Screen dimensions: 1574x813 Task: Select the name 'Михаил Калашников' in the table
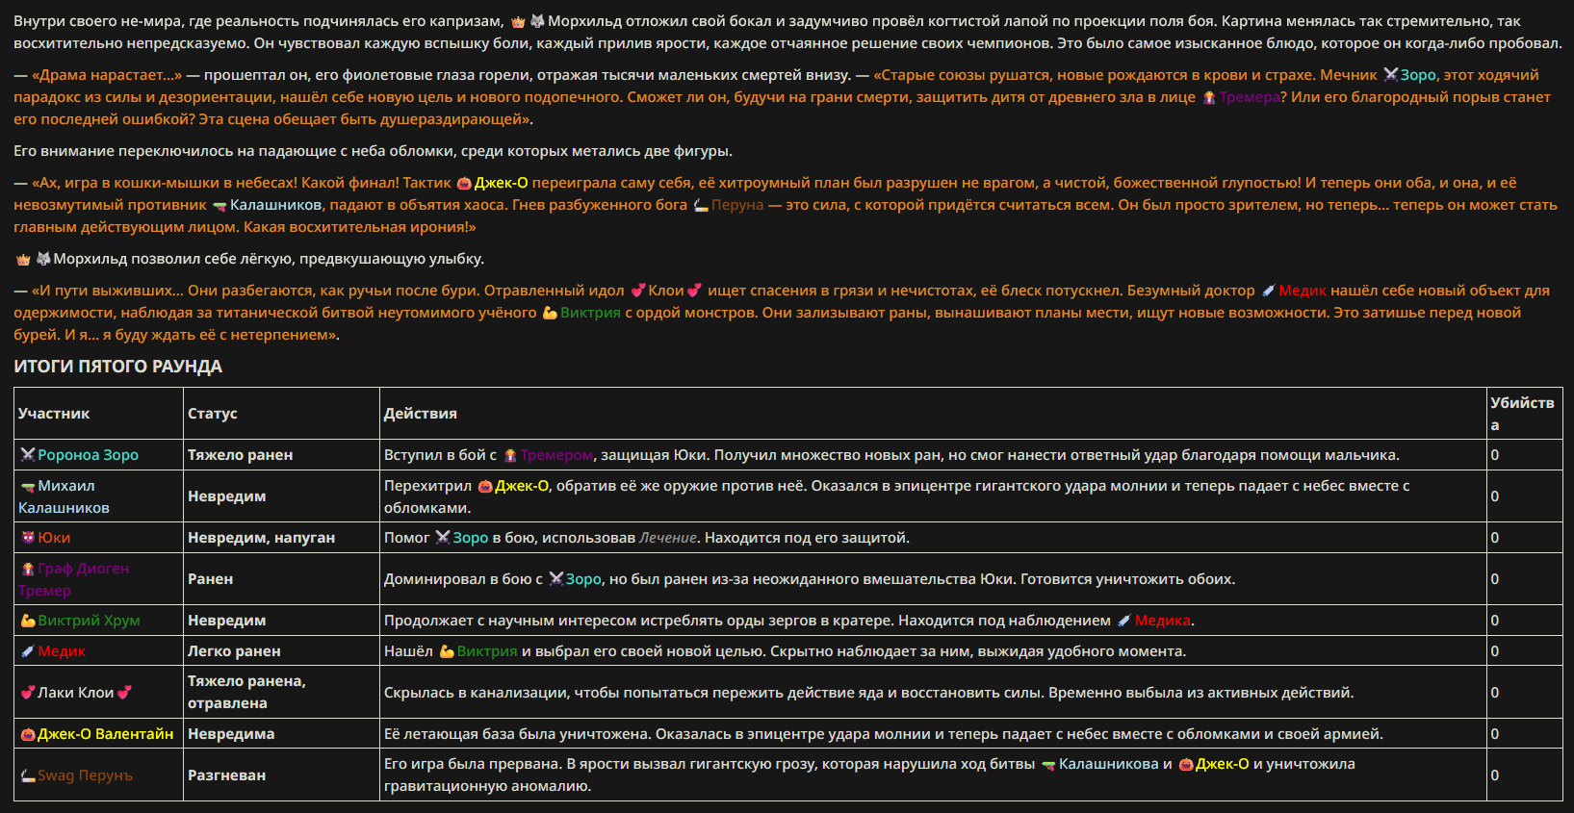[x=64, y=496]
